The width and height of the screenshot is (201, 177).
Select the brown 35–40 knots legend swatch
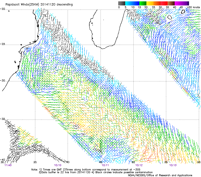(x=171, y=3)
